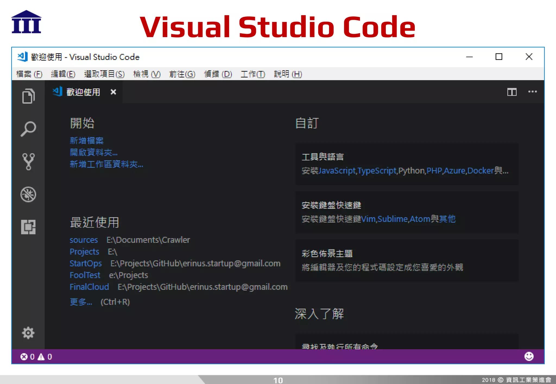556x384 pixels.
Task: Click the split editor icon
Action: pyautogui.click(x=512, y=92)
